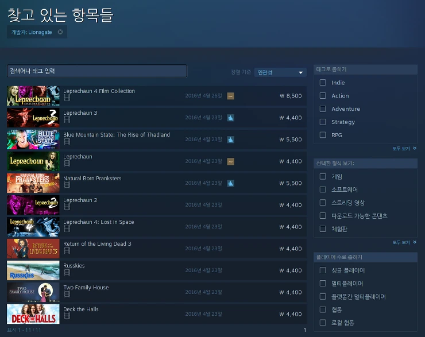Click positive review icon for Leprechaun 3
425x337 pixels.
(x=231, y=118)
